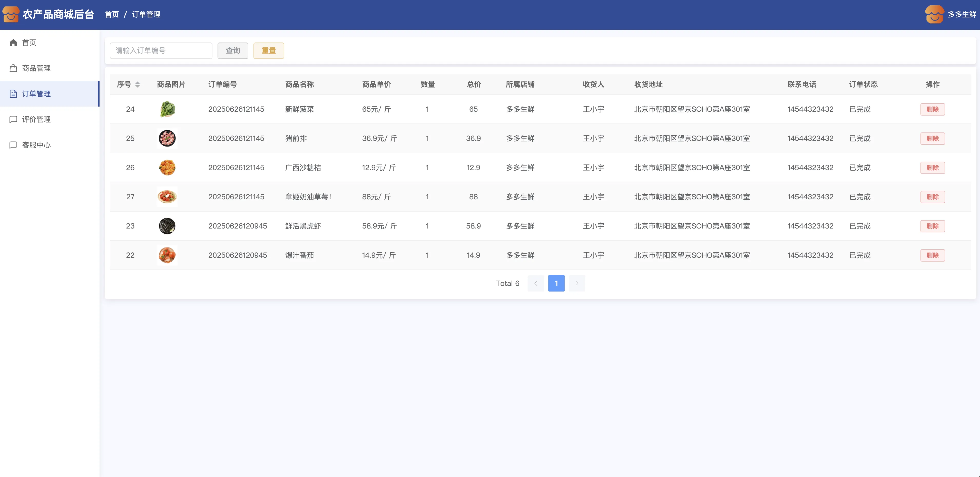This screenshot has width=980, height=477.
Task: Open the 猪前排 product thumbnail
Action: pos(167,138)
